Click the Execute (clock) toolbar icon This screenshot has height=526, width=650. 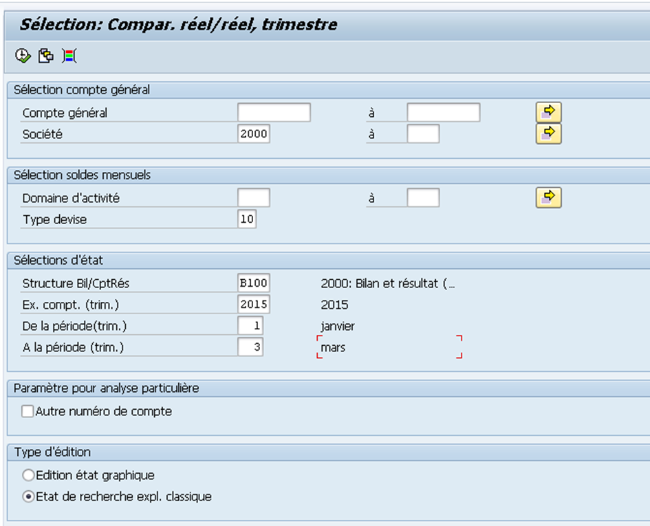click(x=23, y=56)
